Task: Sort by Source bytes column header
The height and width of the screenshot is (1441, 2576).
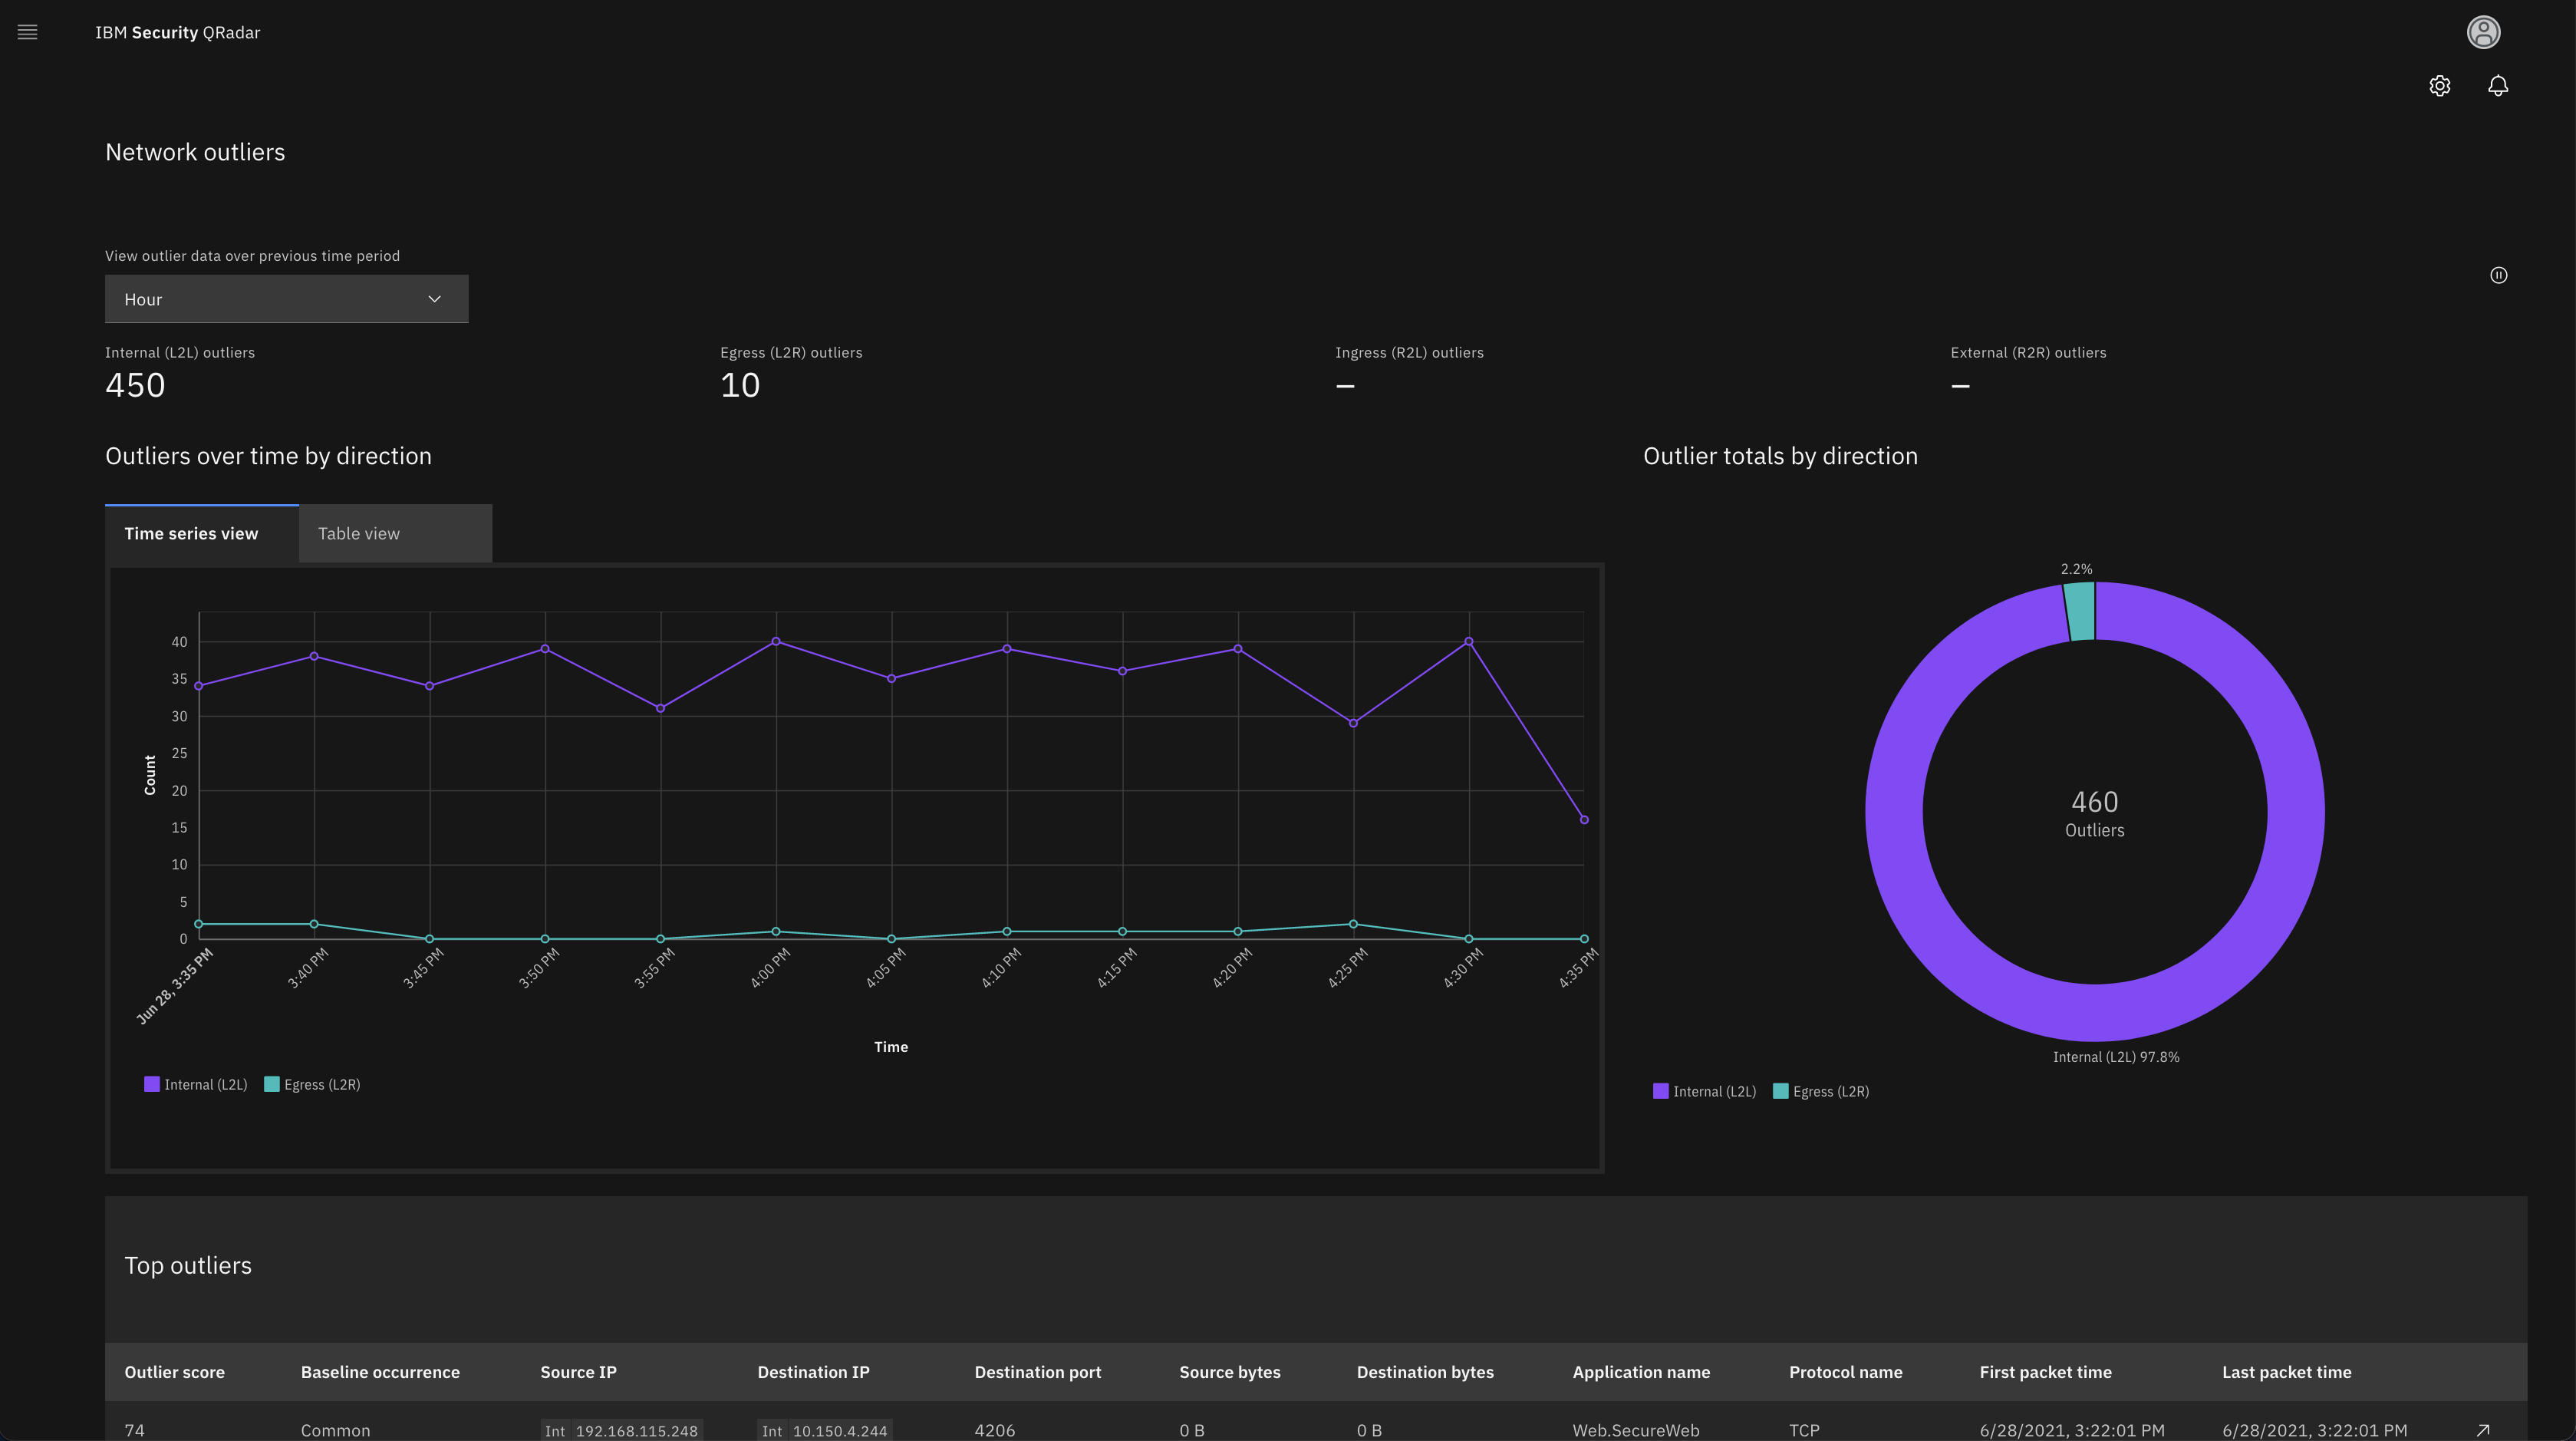Action: click(1229, 1372)
